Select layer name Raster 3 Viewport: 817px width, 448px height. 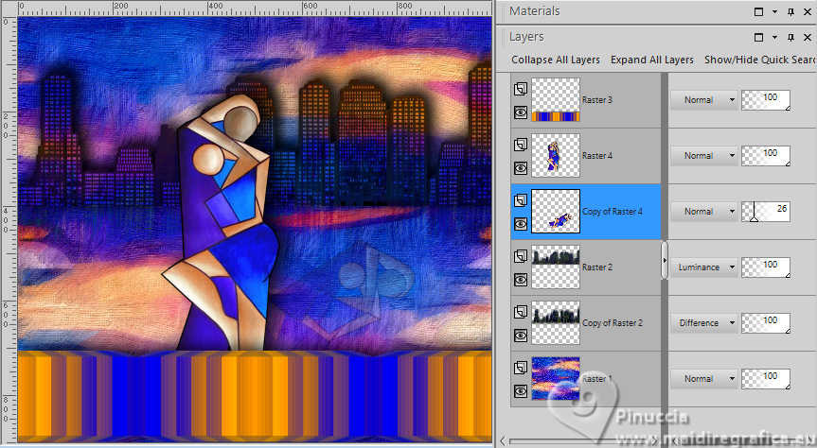point(597,100)
